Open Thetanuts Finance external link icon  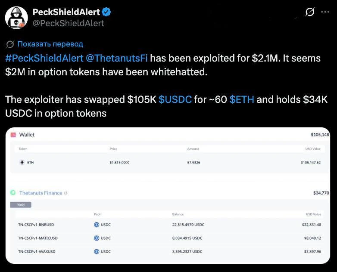66,193
